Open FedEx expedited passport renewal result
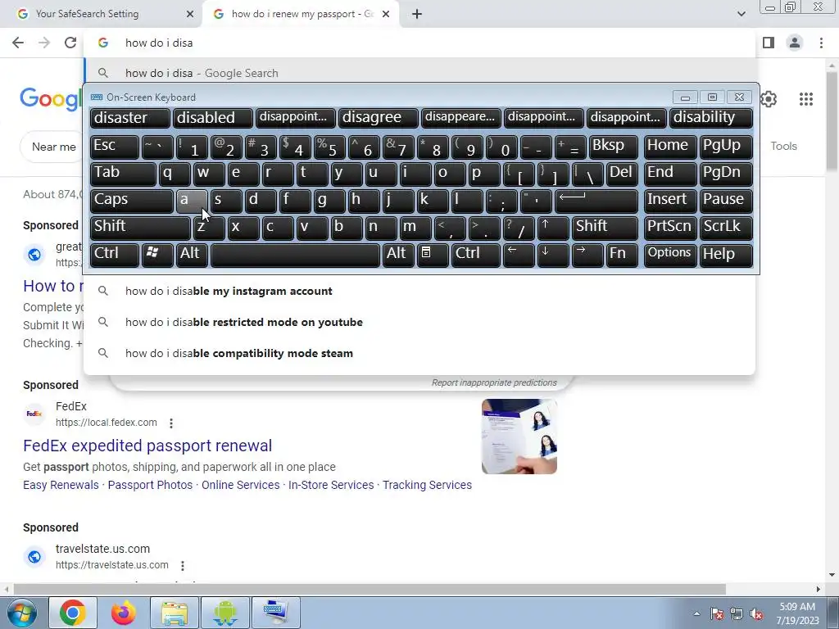839x629 pixels. pyautogui.click(x=147, y=446)
